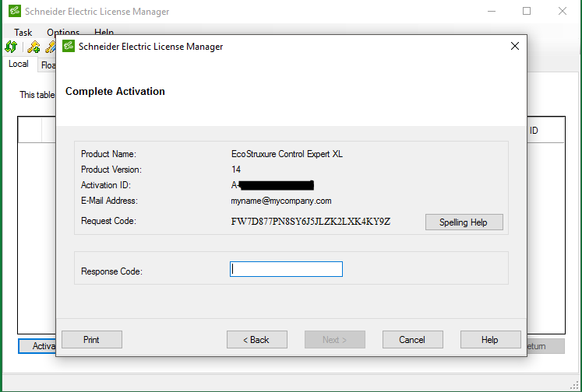Click the window resize grip in status bar
Image resolution: width=582 pixels, height=392 pixels.
[x=574, y=386]
